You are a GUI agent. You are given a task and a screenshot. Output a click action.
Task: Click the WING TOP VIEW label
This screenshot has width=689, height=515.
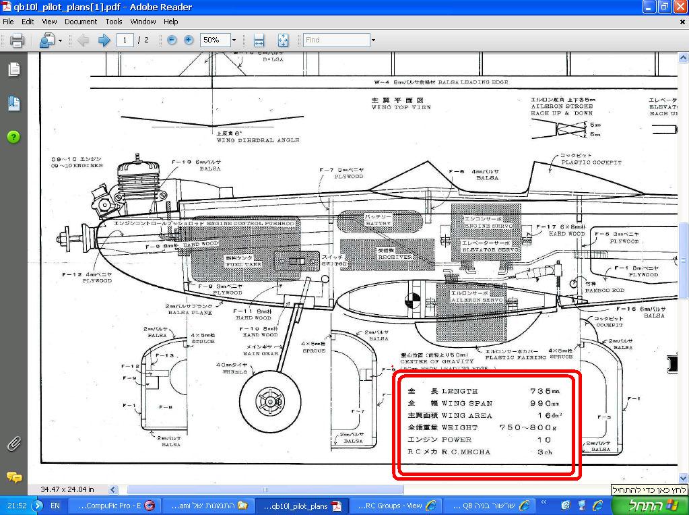coord(401,107)
